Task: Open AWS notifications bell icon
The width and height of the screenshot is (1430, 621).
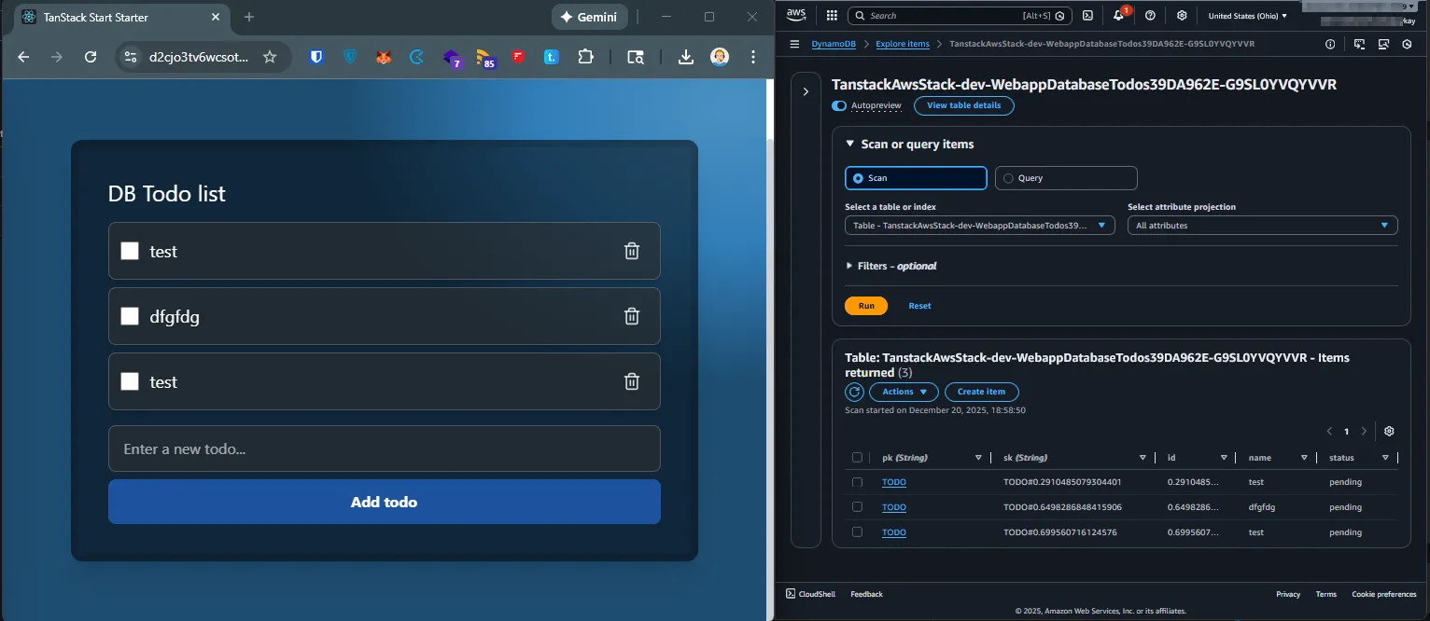Action: [x=1118, y=16]
